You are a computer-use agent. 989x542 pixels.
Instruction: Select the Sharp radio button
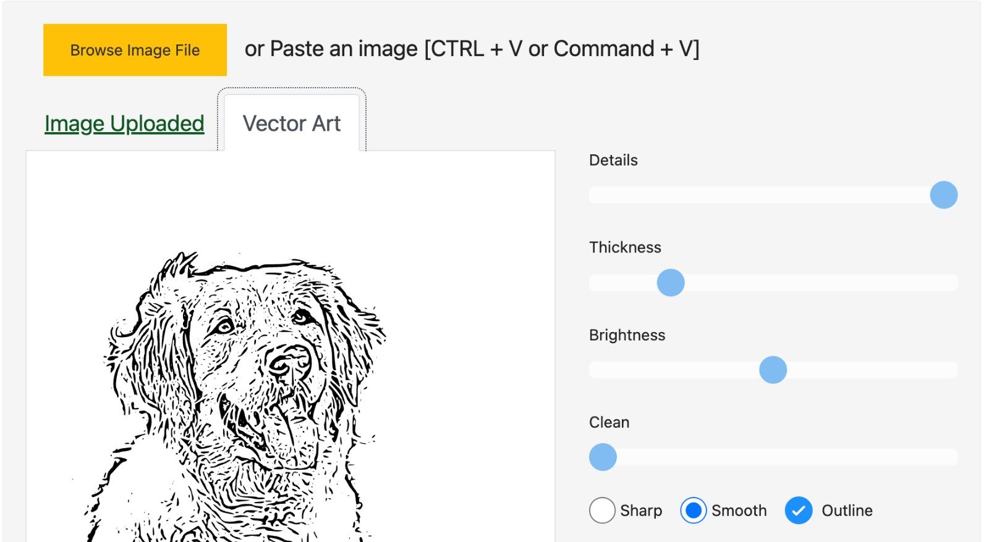tap(602, 511)
